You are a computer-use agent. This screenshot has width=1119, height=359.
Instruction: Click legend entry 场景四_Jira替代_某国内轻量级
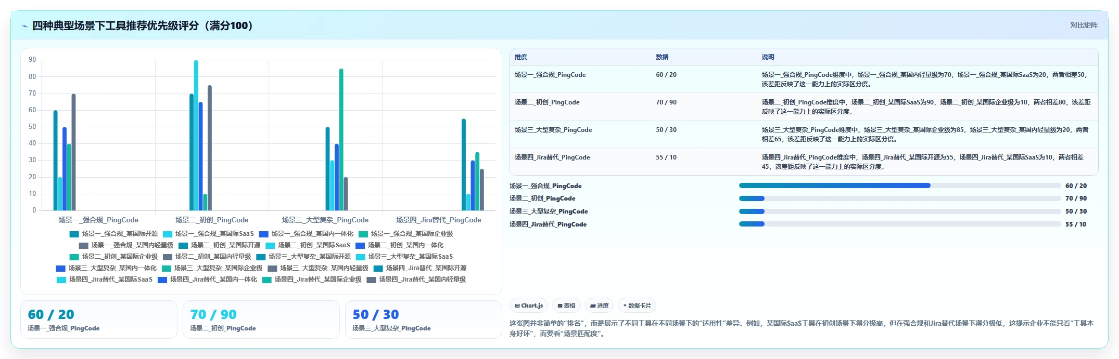[416, 280]
